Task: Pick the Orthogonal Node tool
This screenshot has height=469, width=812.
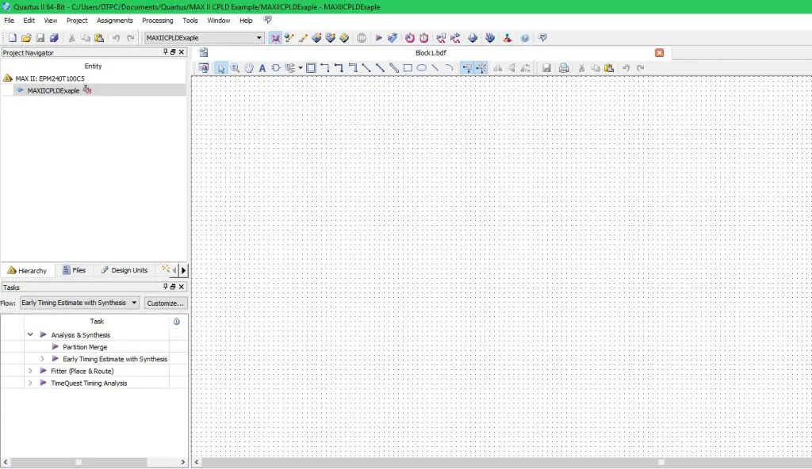Action: [327, 68]
